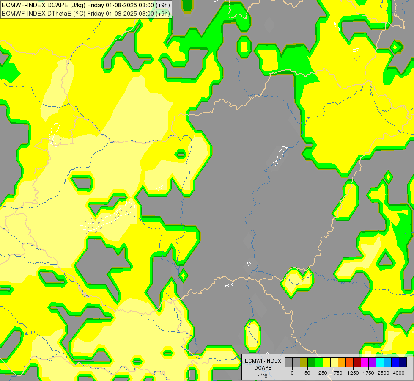This screenshot has width=414, height=381.
Task: Click the cyan legend swatch
Action: pos(380,362)
